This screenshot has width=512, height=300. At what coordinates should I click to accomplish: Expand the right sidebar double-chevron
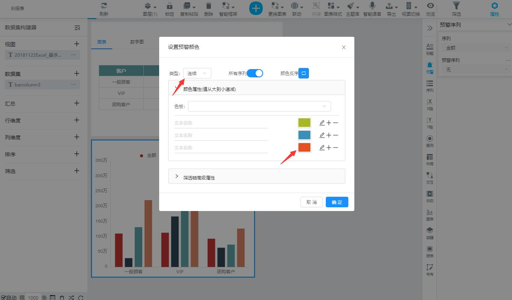429,28
